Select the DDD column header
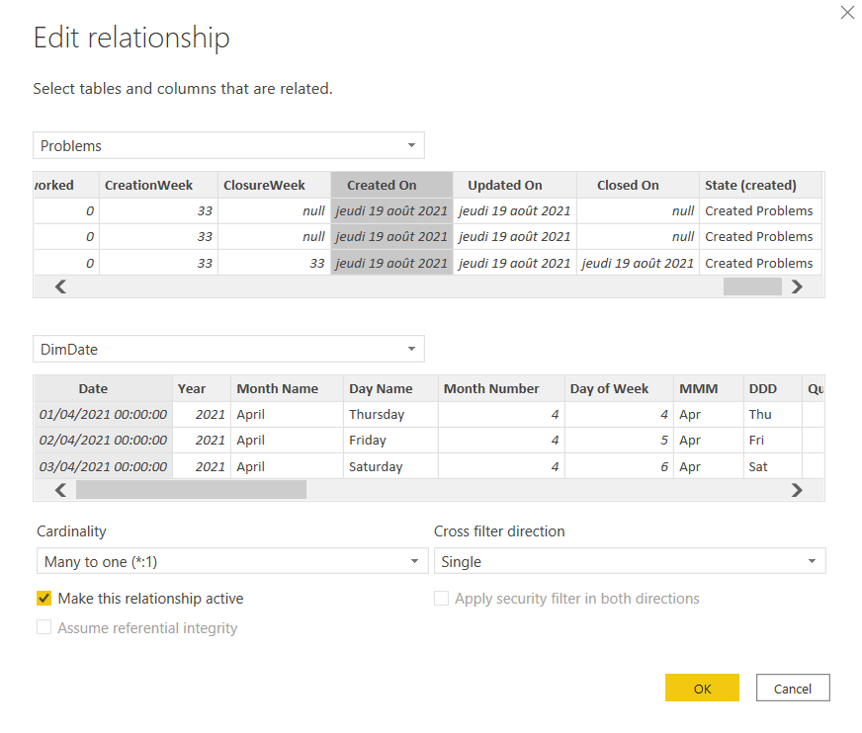Screen dimensions: 862x733 (772, 388)
